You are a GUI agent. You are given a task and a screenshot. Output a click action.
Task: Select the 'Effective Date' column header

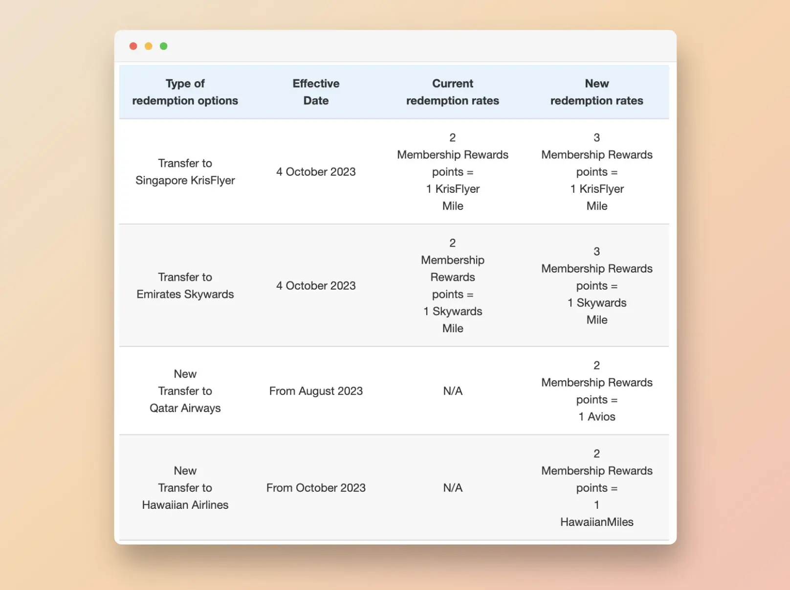pos(316,92)
